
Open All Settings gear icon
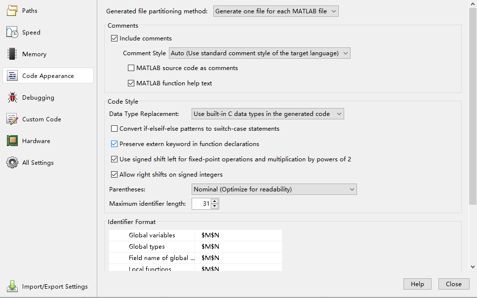(12, 163)
